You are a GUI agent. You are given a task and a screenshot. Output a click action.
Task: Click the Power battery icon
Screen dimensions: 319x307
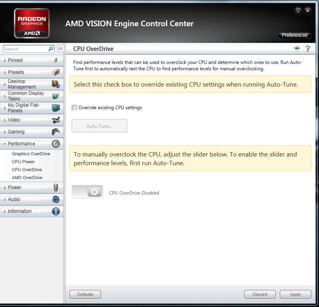coord(56,187)
